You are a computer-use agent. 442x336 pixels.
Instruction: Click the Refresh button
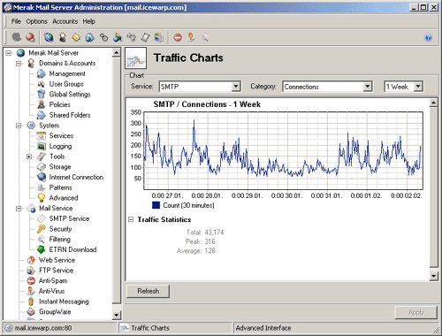pyautogui.click(x=148, y=291)
